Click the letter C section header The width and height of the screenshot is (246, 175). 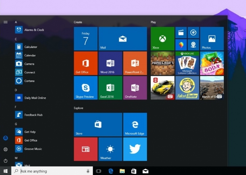(16, 39)
